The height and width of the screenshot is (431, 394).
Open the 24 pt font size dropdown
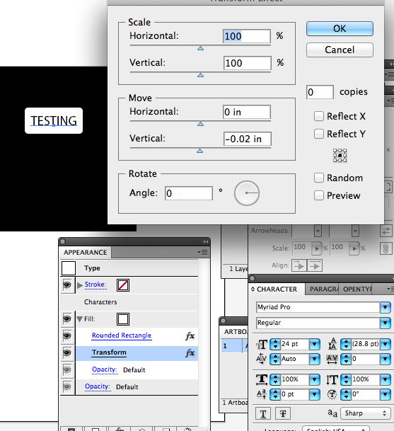[315, 344]
